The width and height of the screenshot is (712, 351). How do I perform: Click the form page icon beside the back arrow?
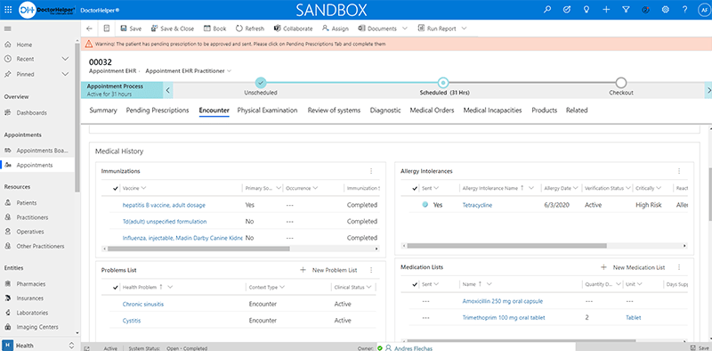click(106, 29)
